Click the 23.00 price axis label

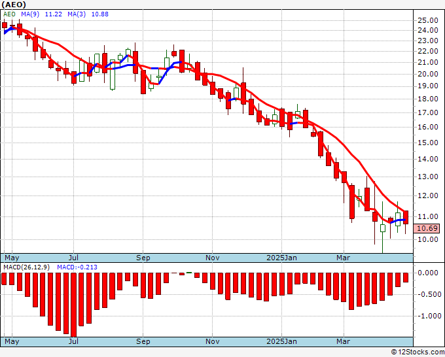(x=428, y=41)
